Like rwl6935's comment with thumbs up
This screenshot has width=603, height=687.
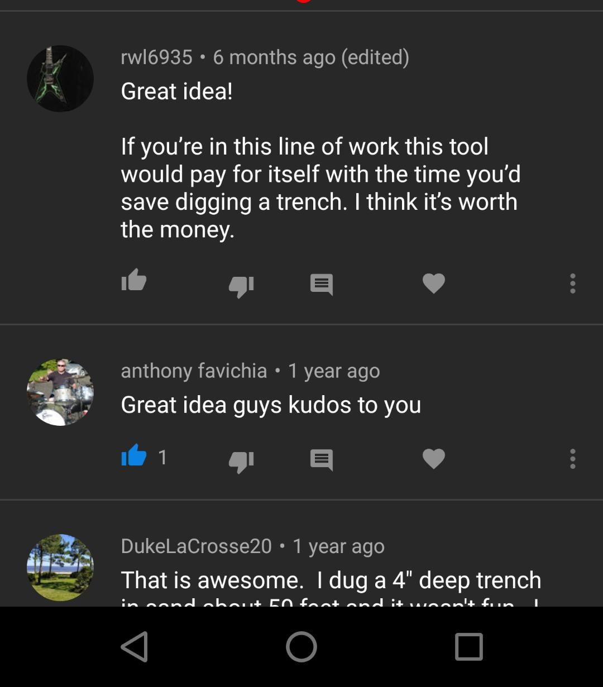point(134,281)
